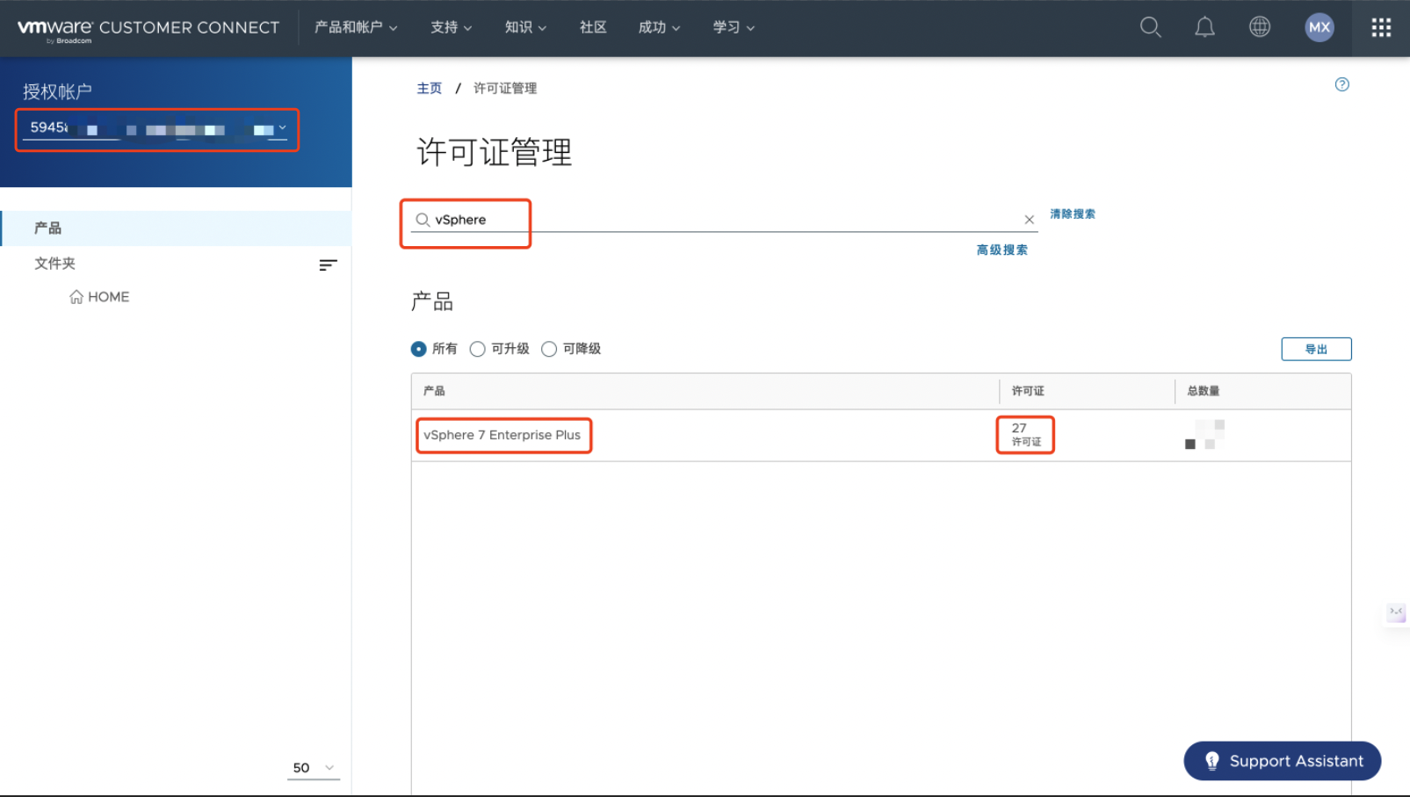This screenshot has width=1410, height=797.
Task: Expand the 成功 menu
Action: [659, 27]
